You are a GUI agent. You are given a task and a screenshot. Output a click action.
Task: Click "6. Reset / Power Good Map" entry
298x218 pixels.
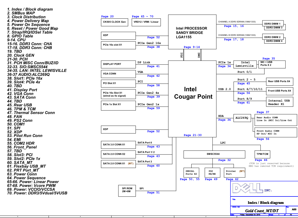(33, 28)
